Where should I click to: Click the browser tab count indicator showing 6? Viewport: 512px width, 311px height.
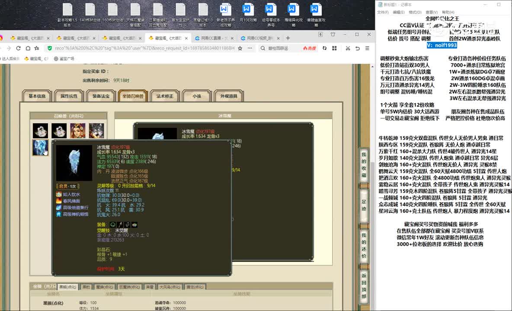(320, 34)
